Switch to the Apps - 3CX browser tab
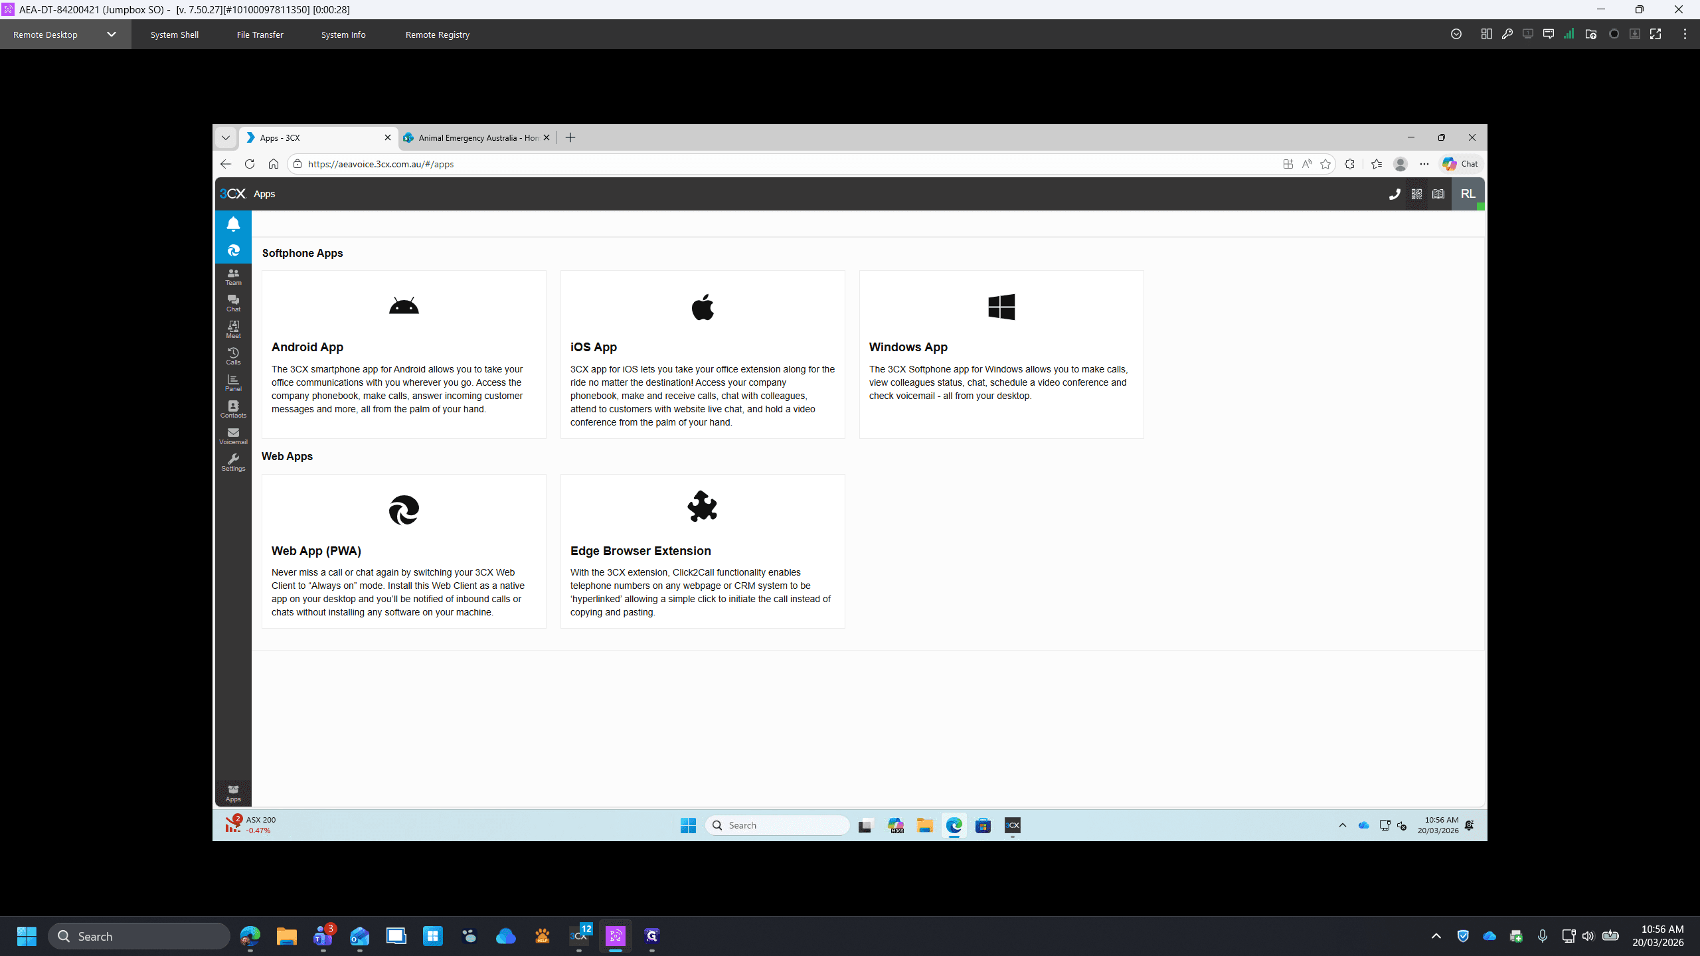 coord(319,138)
